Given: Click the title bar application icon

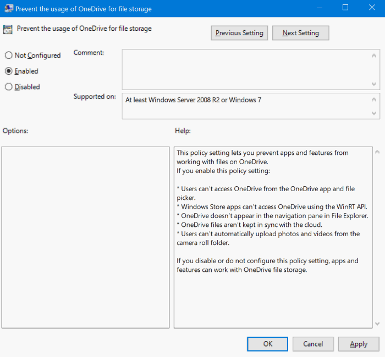Looking at the screenshot, I should pos(9,8).
